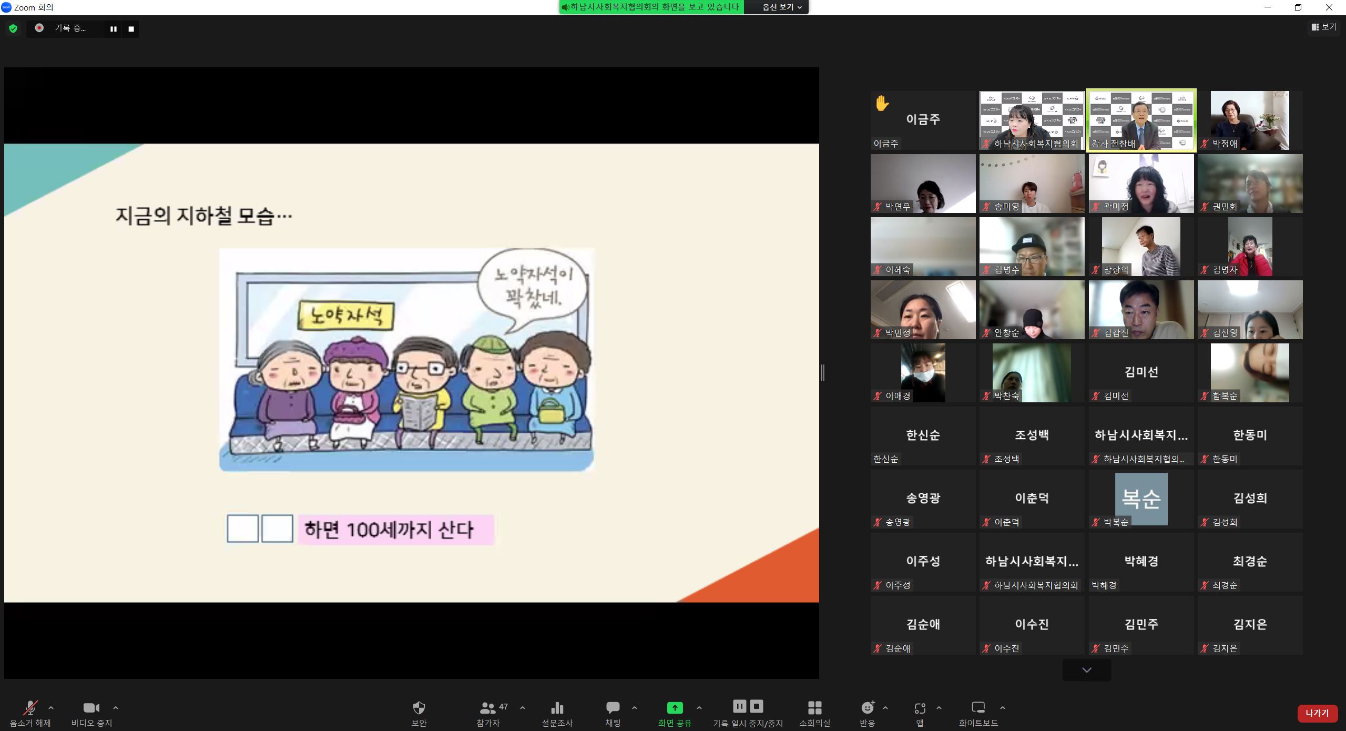
Task: Expand audio options arrow beside mute
Action: (x=51, y=708)
